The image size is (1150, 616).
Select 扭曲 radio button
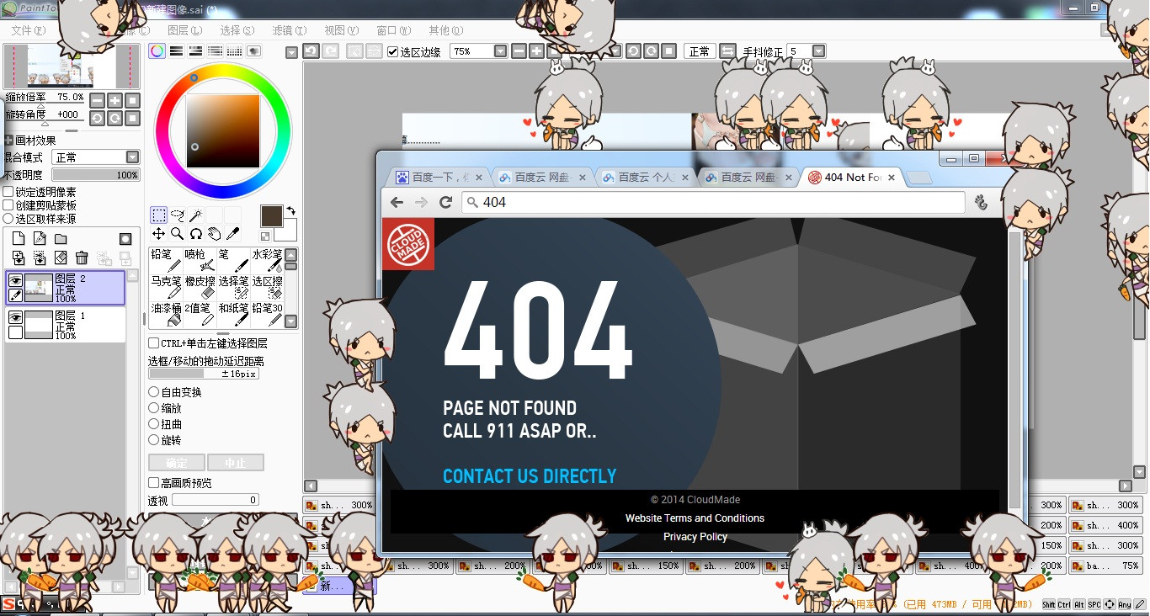click(x=154, y=424)
